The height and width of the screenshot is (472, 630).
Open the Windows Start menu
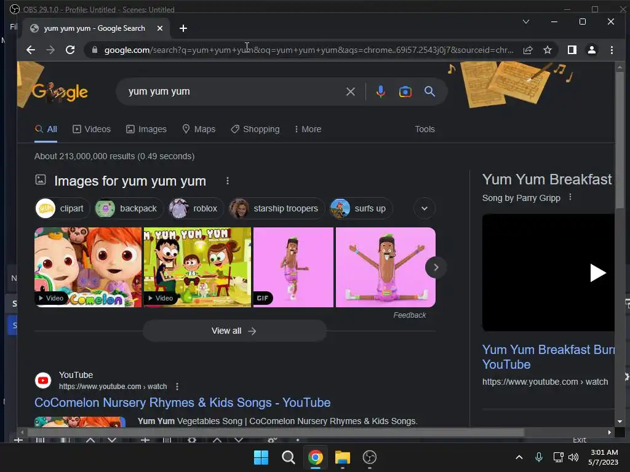[x=261, y=457]
